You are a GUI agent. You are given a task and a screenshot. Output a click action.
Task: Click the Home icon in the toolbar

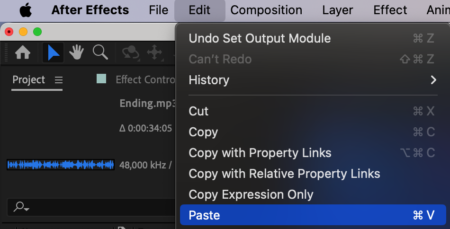tap(23, 53)
